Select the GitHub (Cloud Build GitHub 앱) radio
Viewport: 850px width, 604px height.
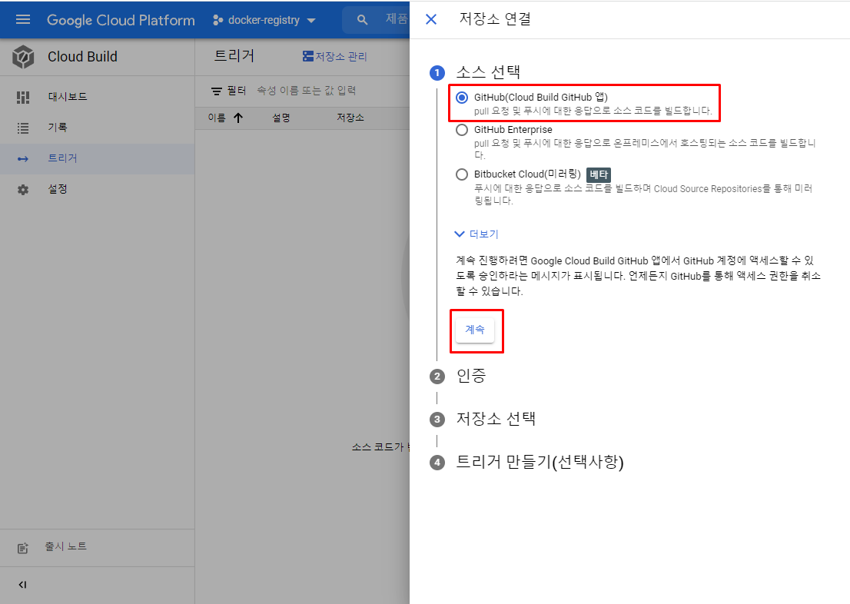click(x=462, y=98)
